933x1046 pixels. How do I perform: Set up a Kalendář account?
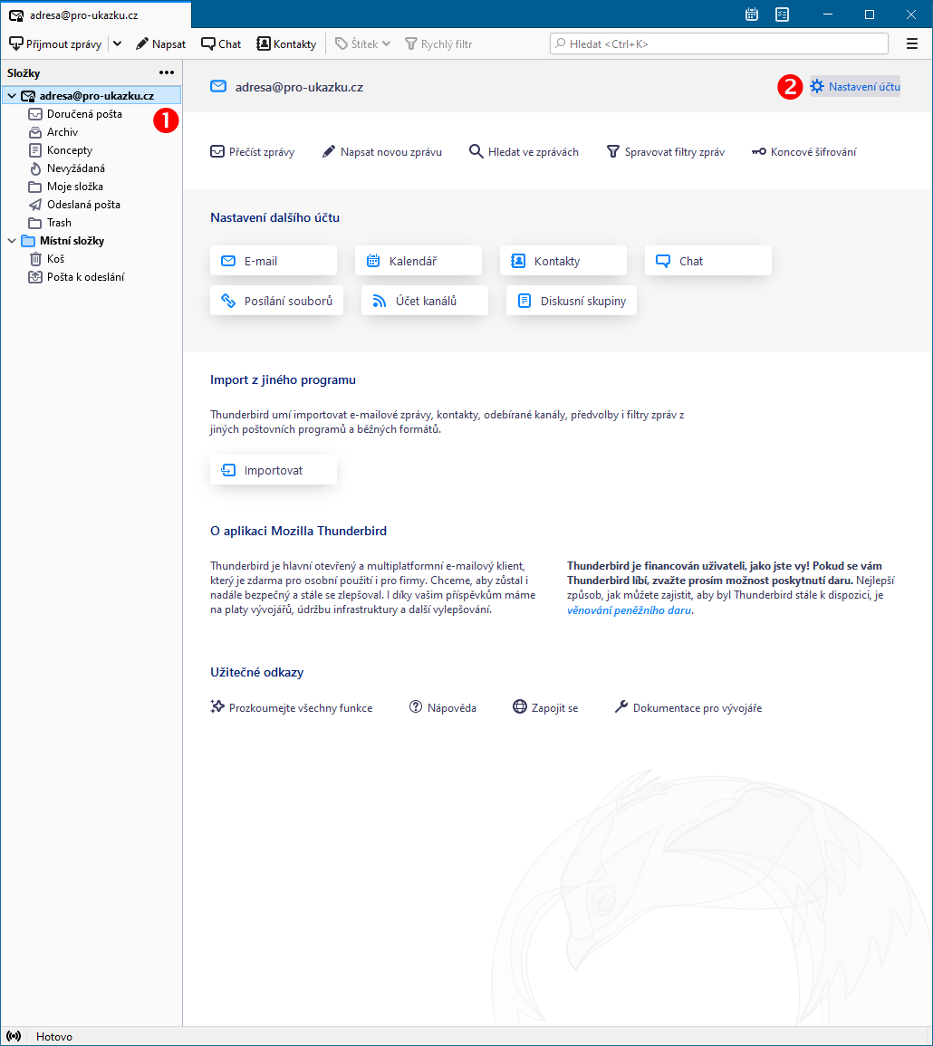[x=418, y=261]
